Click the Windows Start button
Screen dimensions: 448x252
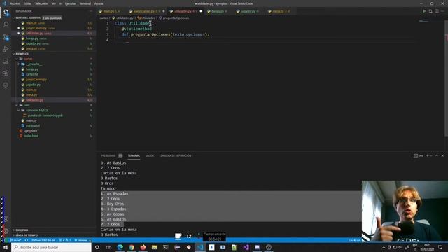6,247
